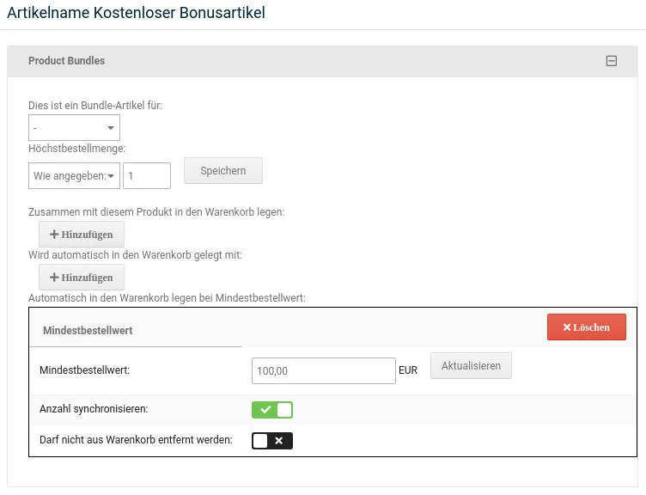Click the Höchstbestellmenge quantity field
This screenshot has height=495, width=646.
147,175
